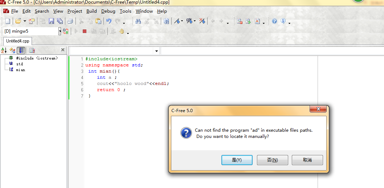The image size is (384, 188).
Task: Paste with the clipboard icon
Action: (x=98, y=21)
